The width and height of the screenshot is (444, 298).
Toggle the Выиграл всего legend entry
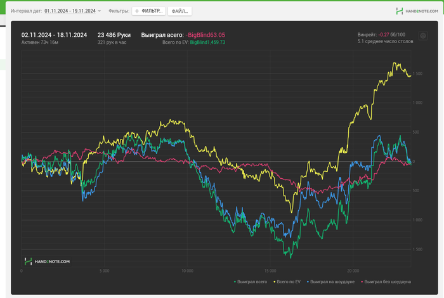(251, 282)
